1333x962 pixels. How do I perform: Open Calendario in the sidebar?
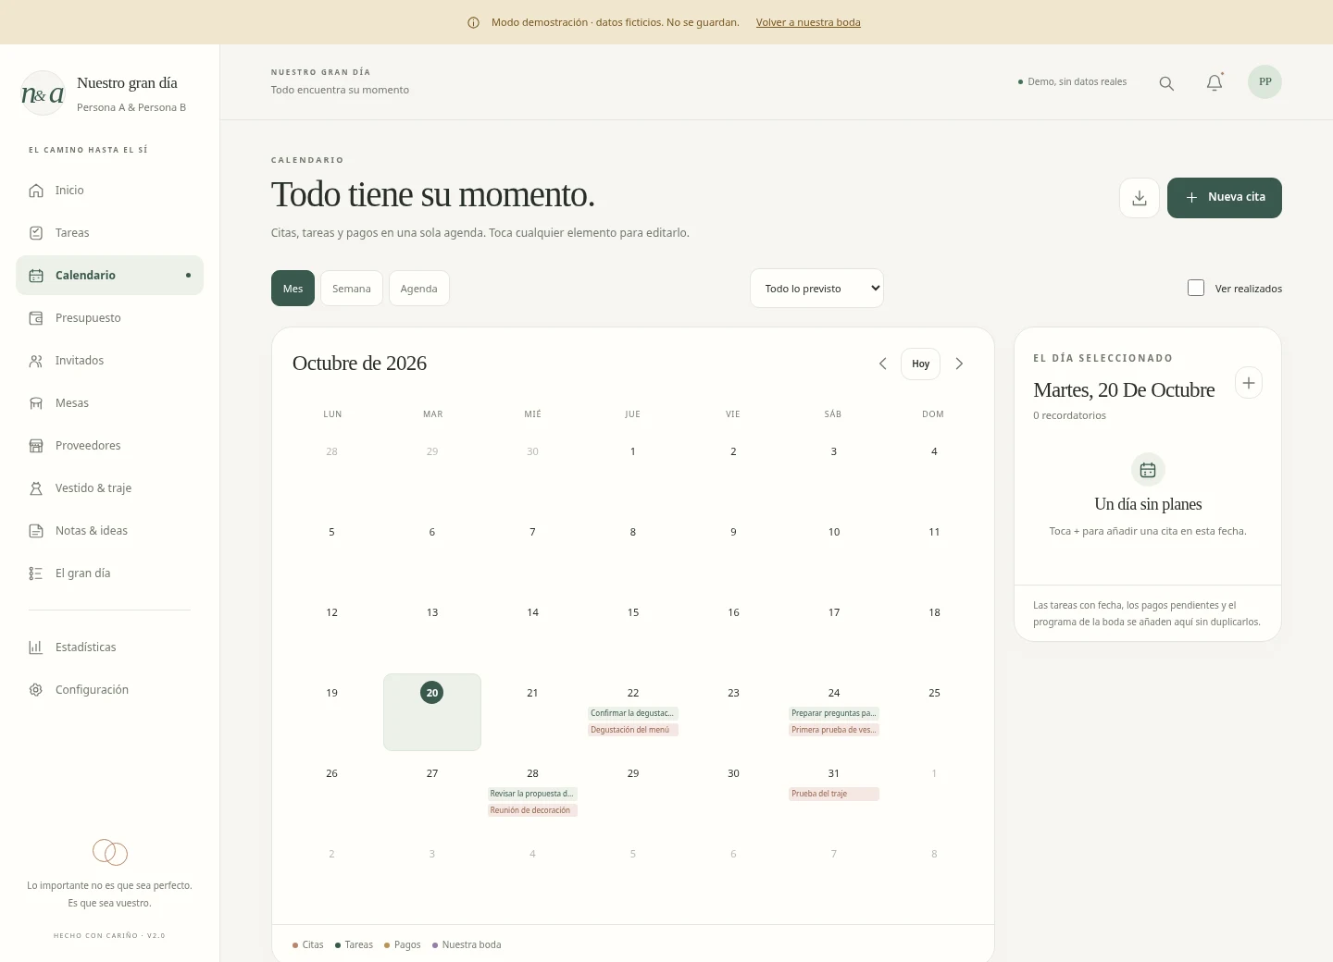click(x=109, y=276)
